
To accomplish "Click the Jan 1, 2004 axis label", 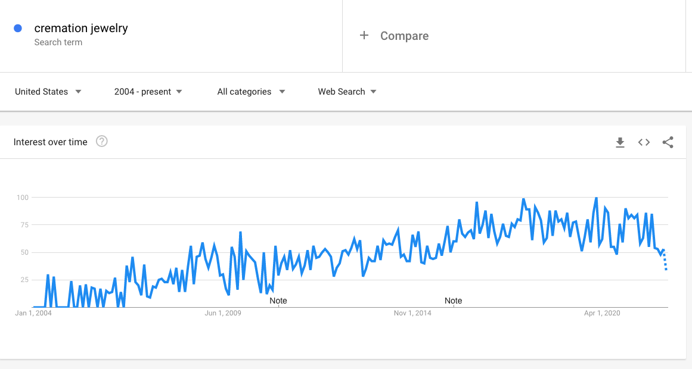I will click(x=33, y=313).
